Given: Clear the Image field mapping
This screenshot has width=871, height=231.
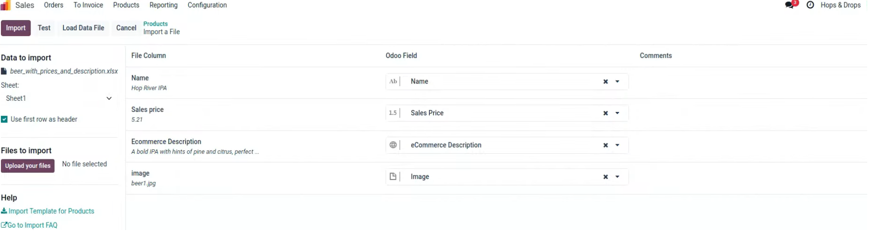Looking at the screenshot, I should pyautogui.click(x=606, y=177).
